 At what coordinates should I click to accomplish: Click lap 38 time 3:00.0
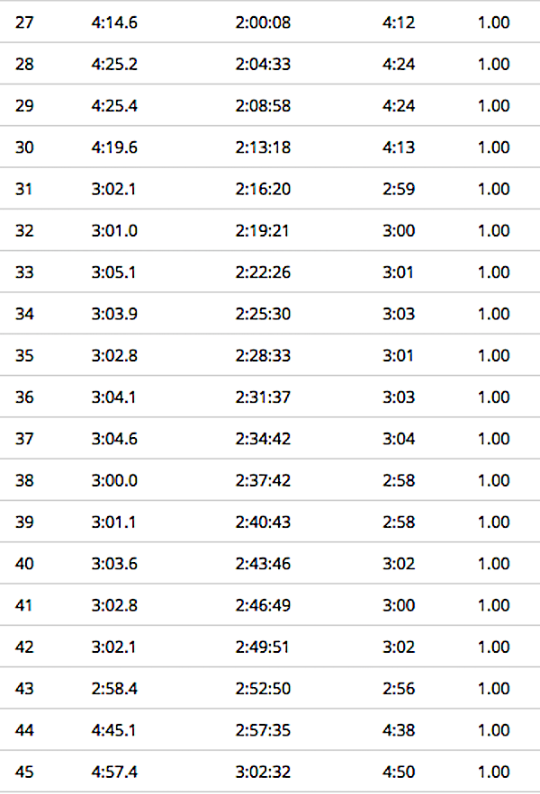(114, 480)
